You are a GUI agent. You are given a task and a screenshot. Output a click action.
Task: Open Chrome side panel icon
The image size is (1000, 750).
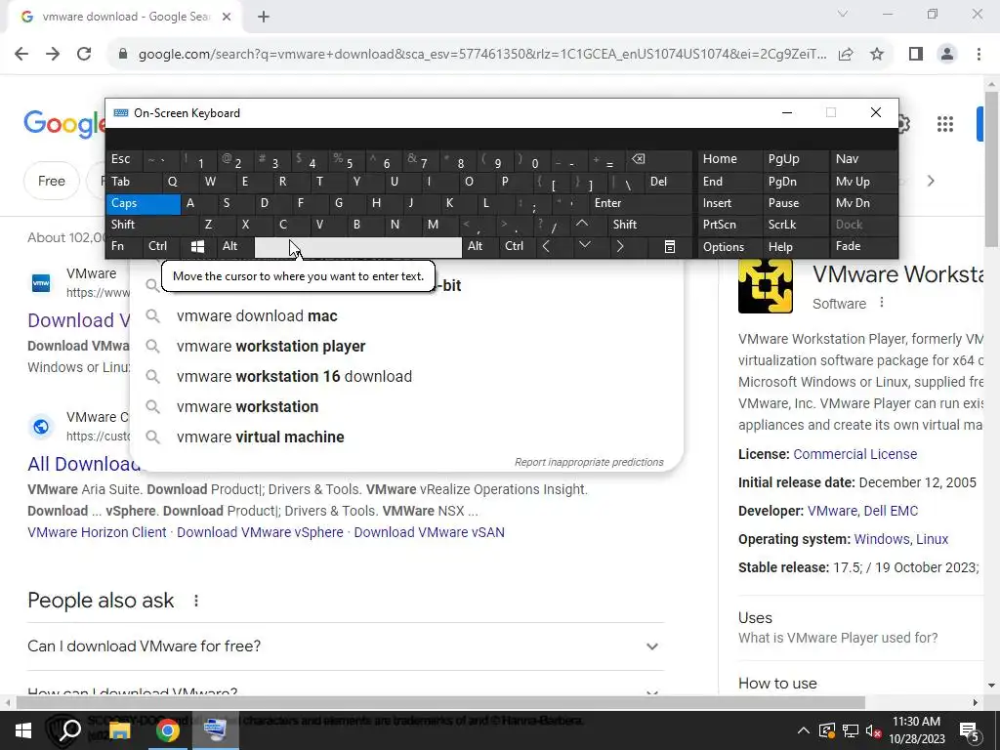pos(916,55)
